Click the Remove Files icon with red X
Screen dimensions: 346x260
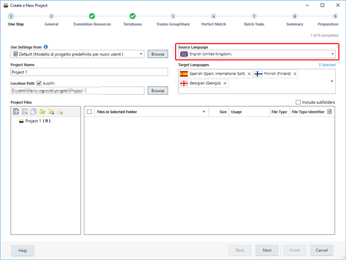pyautogui.click(x=25, y=112)
